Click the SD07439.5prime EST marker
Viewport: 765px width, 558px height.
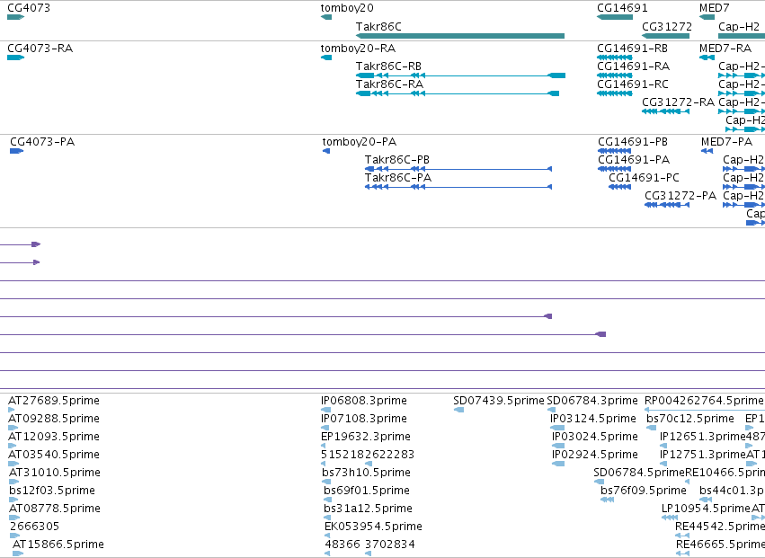[x=458, y=410]
